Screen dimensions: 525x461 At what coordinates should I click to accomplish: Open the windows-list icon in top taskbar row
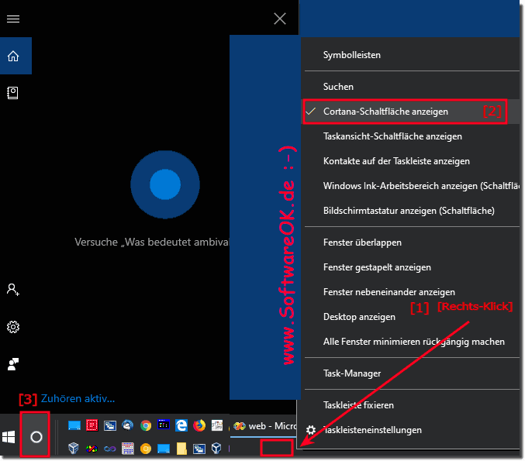coord(110,425)
